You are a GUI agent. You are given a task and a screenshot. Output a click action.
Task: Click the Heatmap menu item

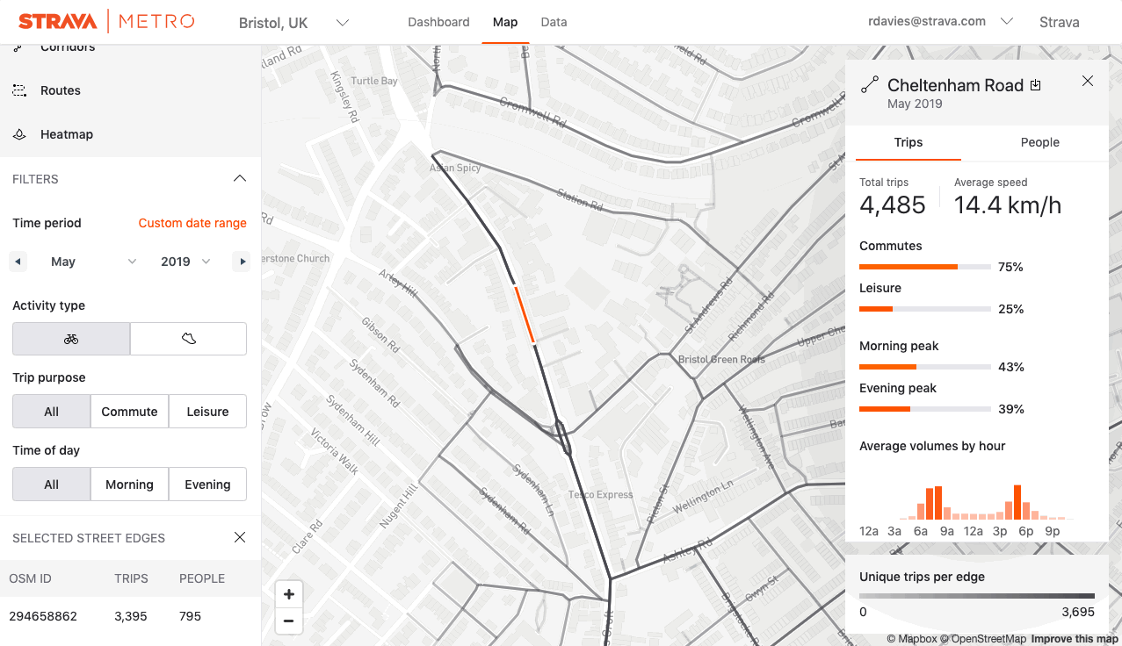coord(67,134)
